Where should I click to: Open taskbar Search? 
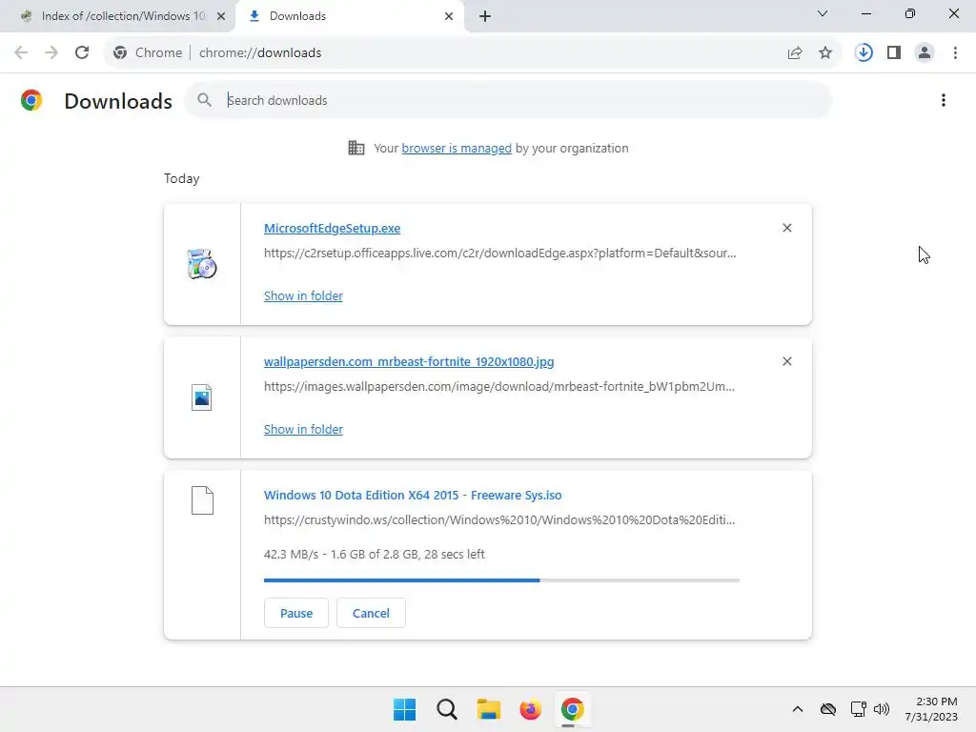click(x=447, y=709)
